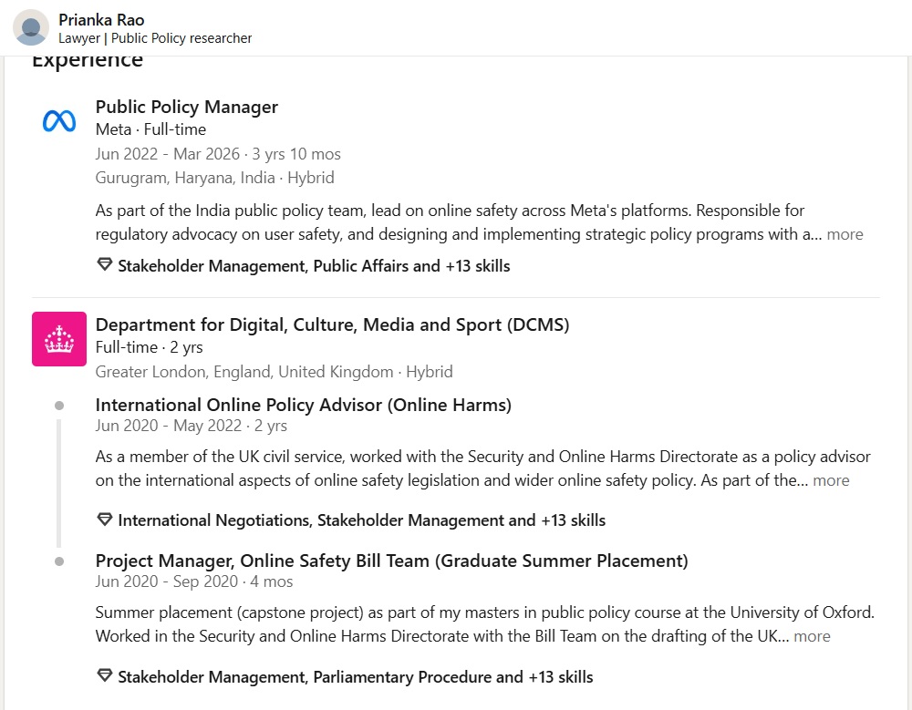Expand the Meta role description with 'more'
Viewport: 912px width, 710px height.
(x=845, y=234)
